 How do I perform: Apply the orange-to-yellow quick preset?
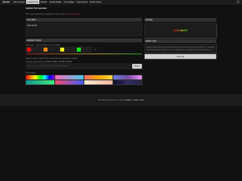(98, 77)
